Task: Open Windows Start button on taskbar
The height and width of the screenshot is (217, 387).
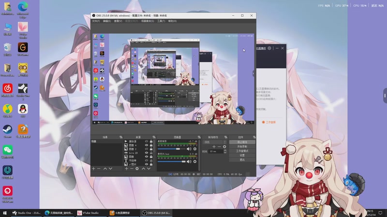Action: coord(5,213)
